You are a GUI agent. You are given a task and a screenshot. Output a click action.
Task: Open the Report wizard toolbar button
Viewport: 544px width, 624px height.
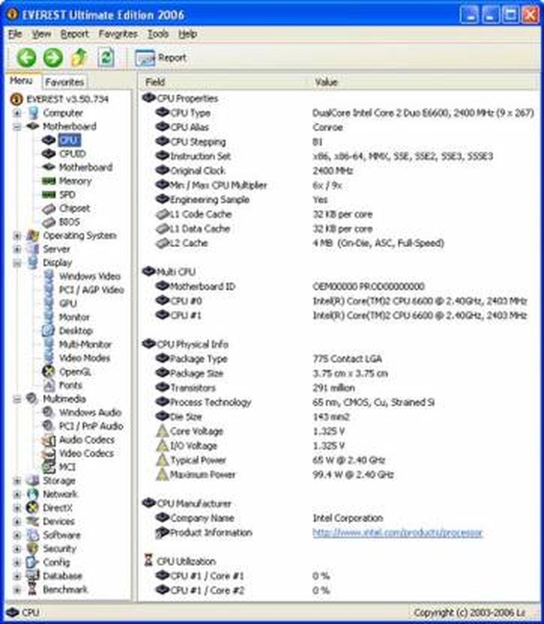tap(160, 58)
